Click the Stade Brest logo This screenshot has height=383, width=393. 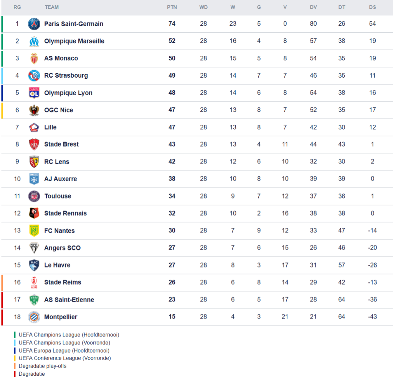(34, 144)
